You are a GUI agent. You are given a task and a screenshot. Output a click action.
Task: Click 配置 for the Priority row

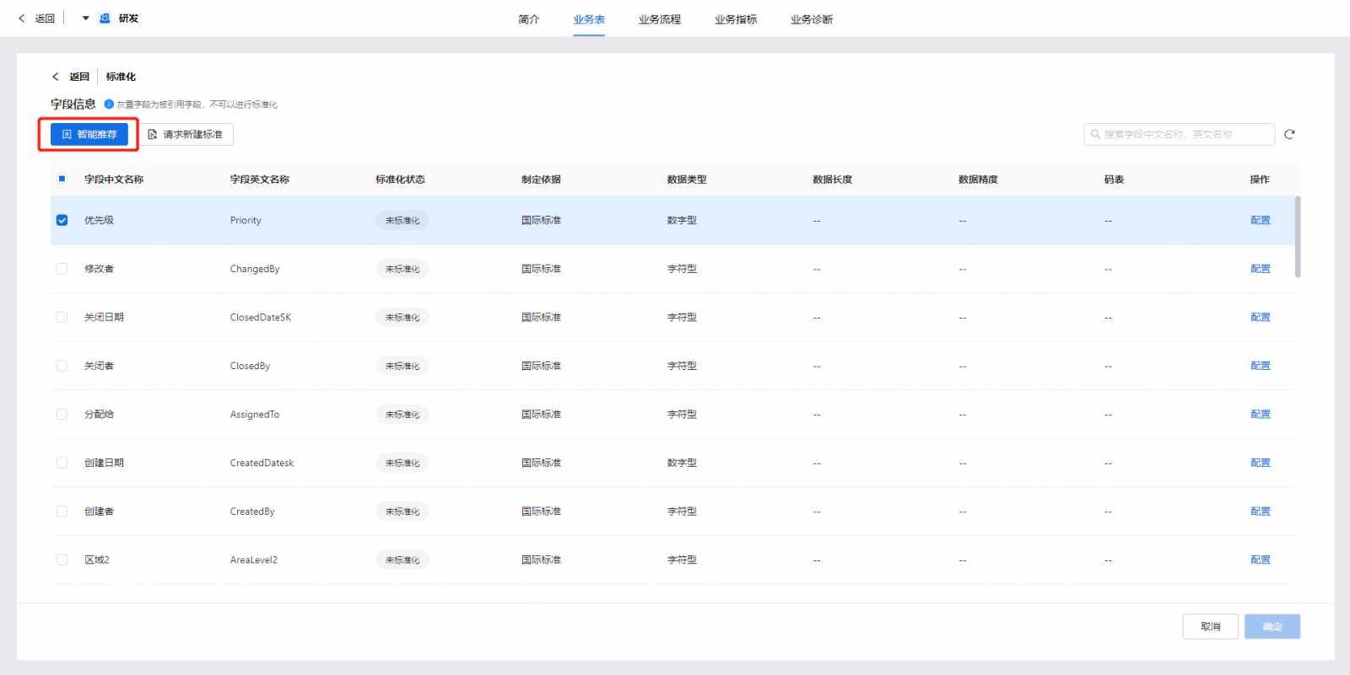click(1261, 220)
